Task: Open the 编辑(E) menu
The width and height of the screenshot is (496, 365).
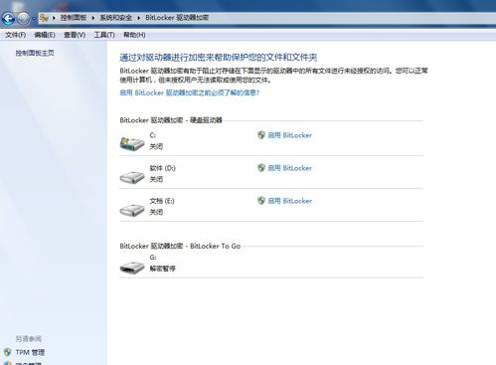Action: pyautogui.click(x=45, y=35)
